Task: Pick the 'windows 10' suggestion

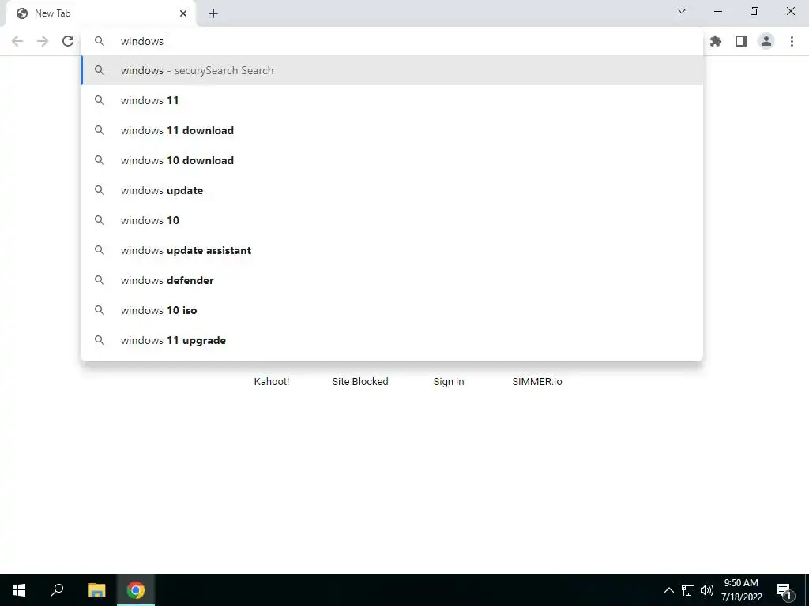Action: click(x=392, y=221)
